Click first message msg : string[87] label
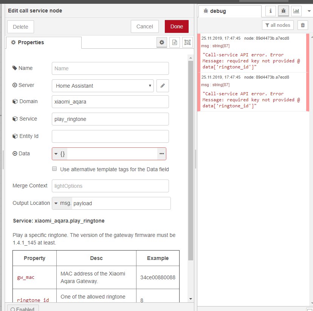 pyautogui.click(x=215, y=46)
